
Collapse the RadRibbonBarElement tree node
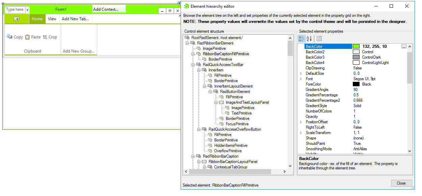(187, 43)
